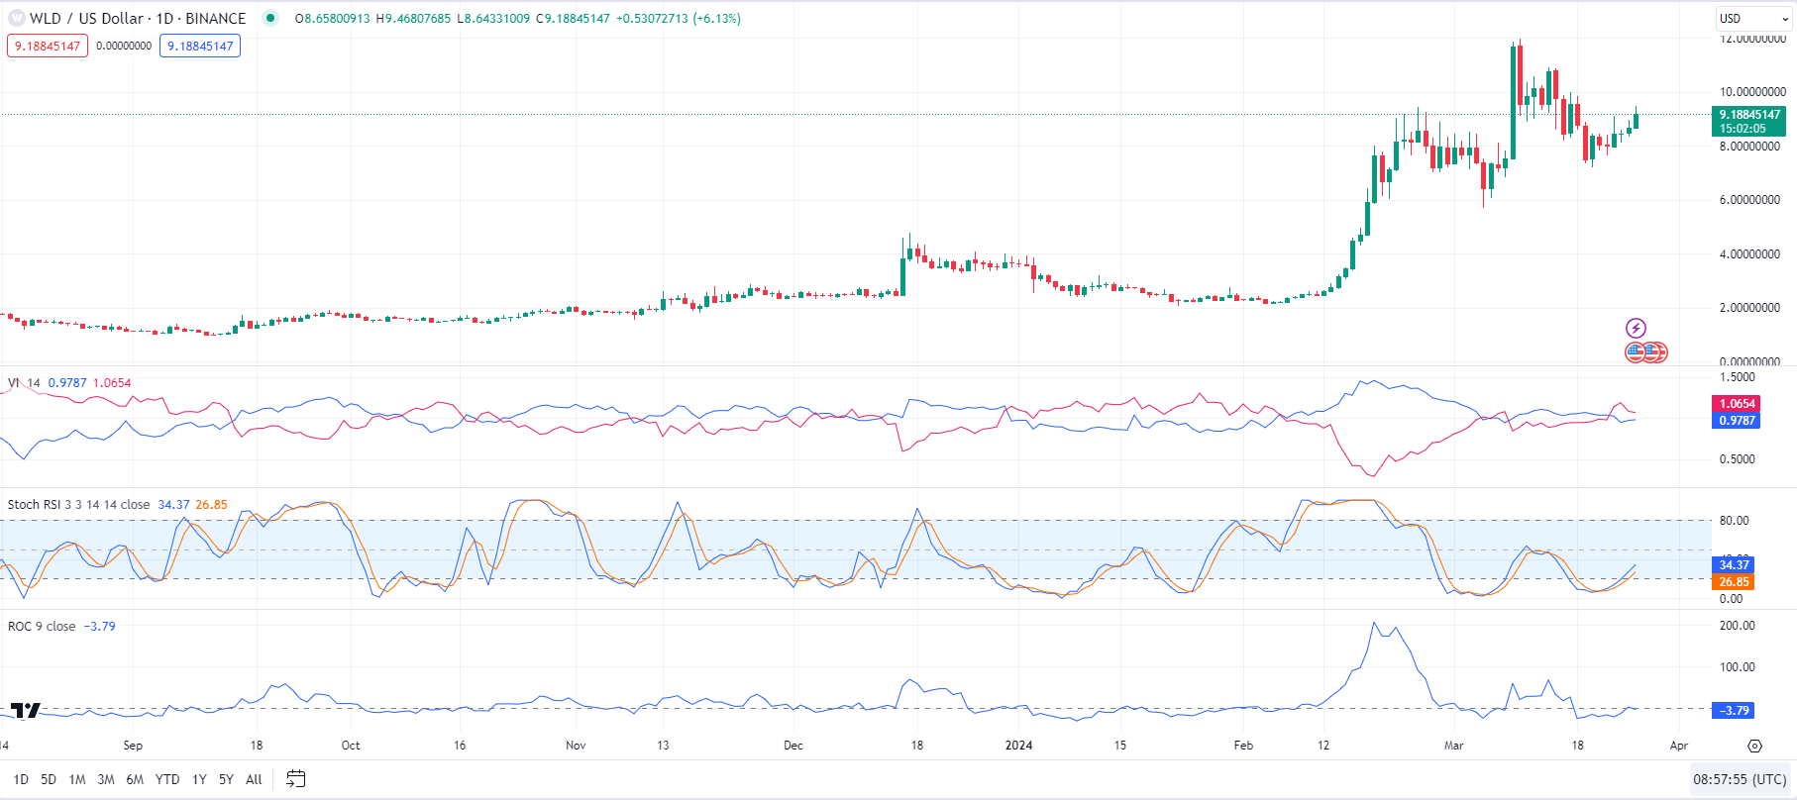Click the 0.00000000 spread value
Screen dimensions: 1797x800
[124, 46]
